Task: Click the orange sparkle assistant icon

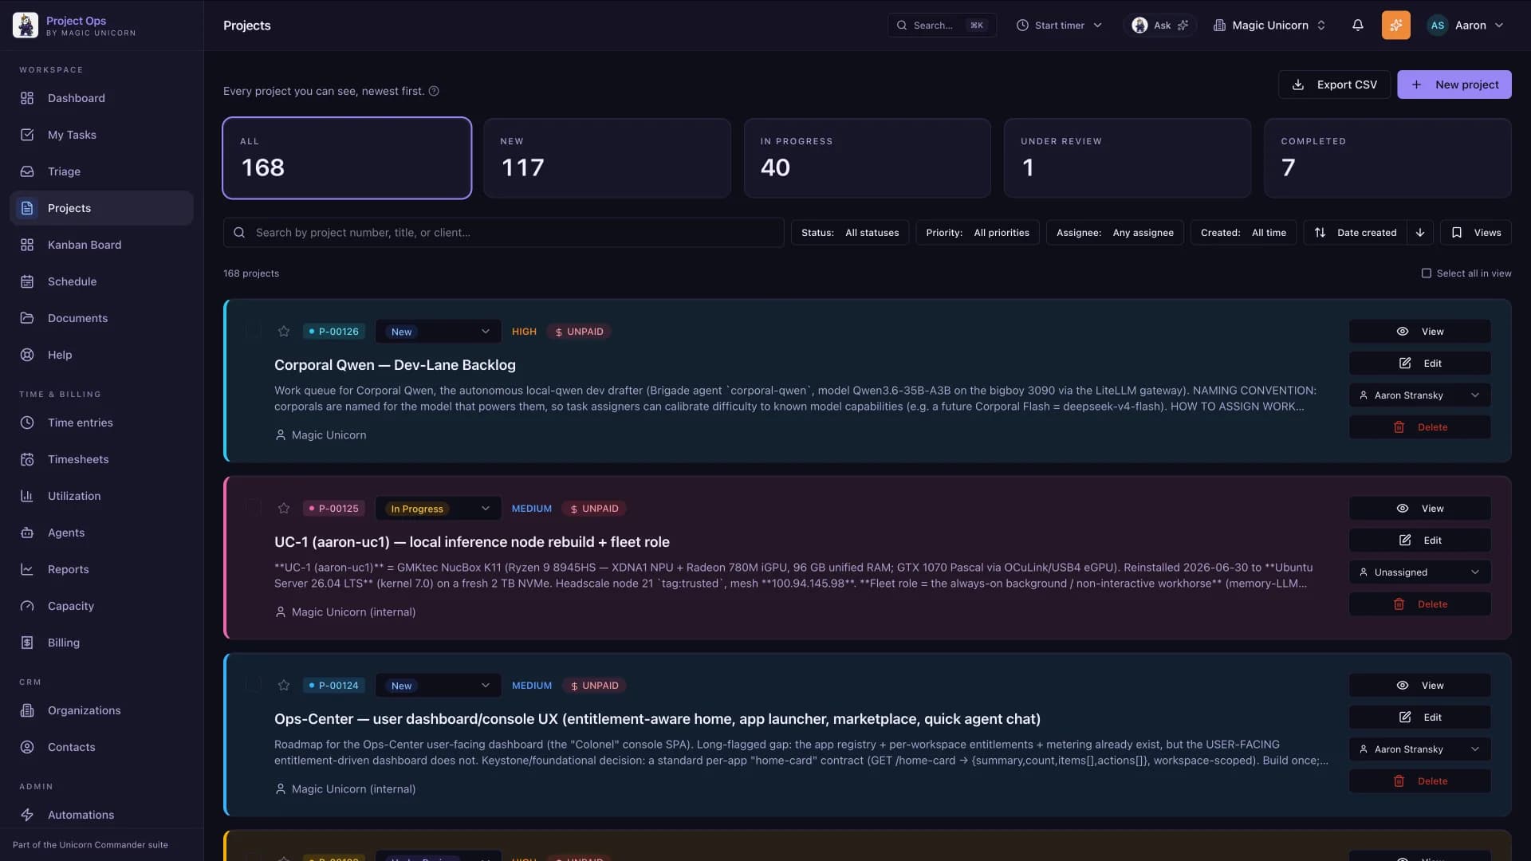Action: pyautogui.click(x=1396, y=26)
